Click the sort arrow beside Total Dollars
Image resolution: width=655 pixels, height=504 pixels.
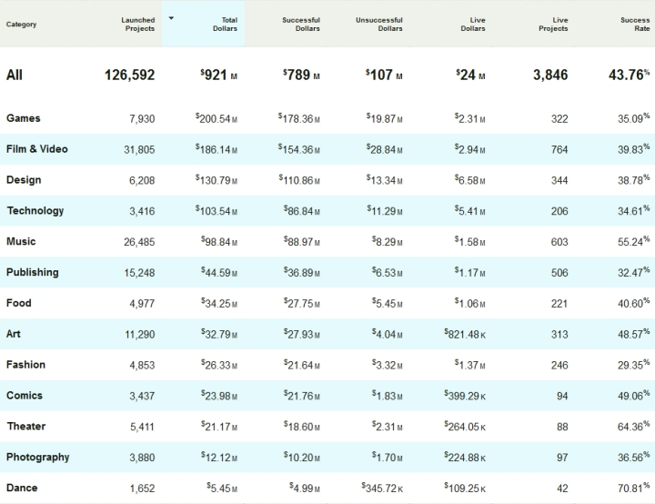coord(171,18)
